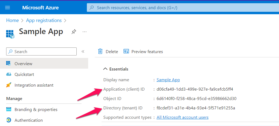
Task: Collapse the Essentials section
Action: click(x=105, y=69)
